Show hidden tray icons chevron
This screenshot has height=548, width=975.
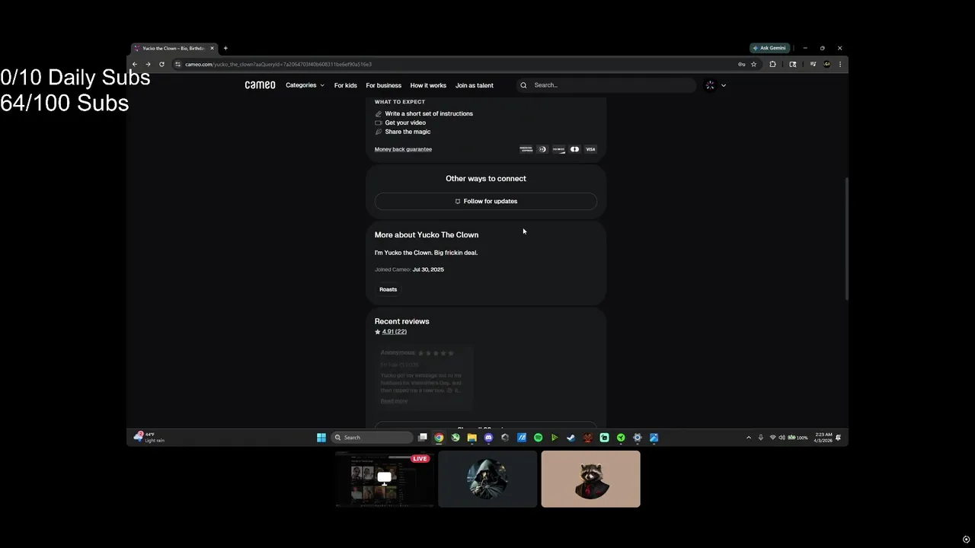pos(748,438)
